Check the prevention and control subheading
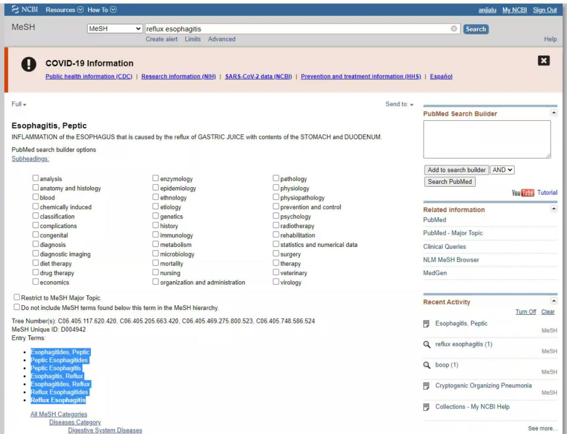Screen dimensions: 567x434 click(276, 206)
